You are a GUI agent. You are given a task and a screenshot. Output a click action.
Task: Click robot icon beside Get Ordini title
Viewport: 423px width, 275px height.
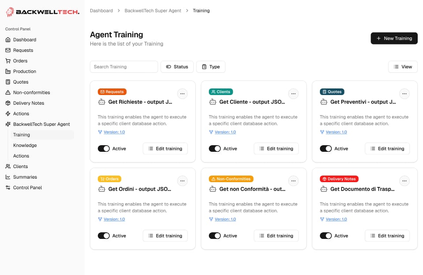[102, 189]
